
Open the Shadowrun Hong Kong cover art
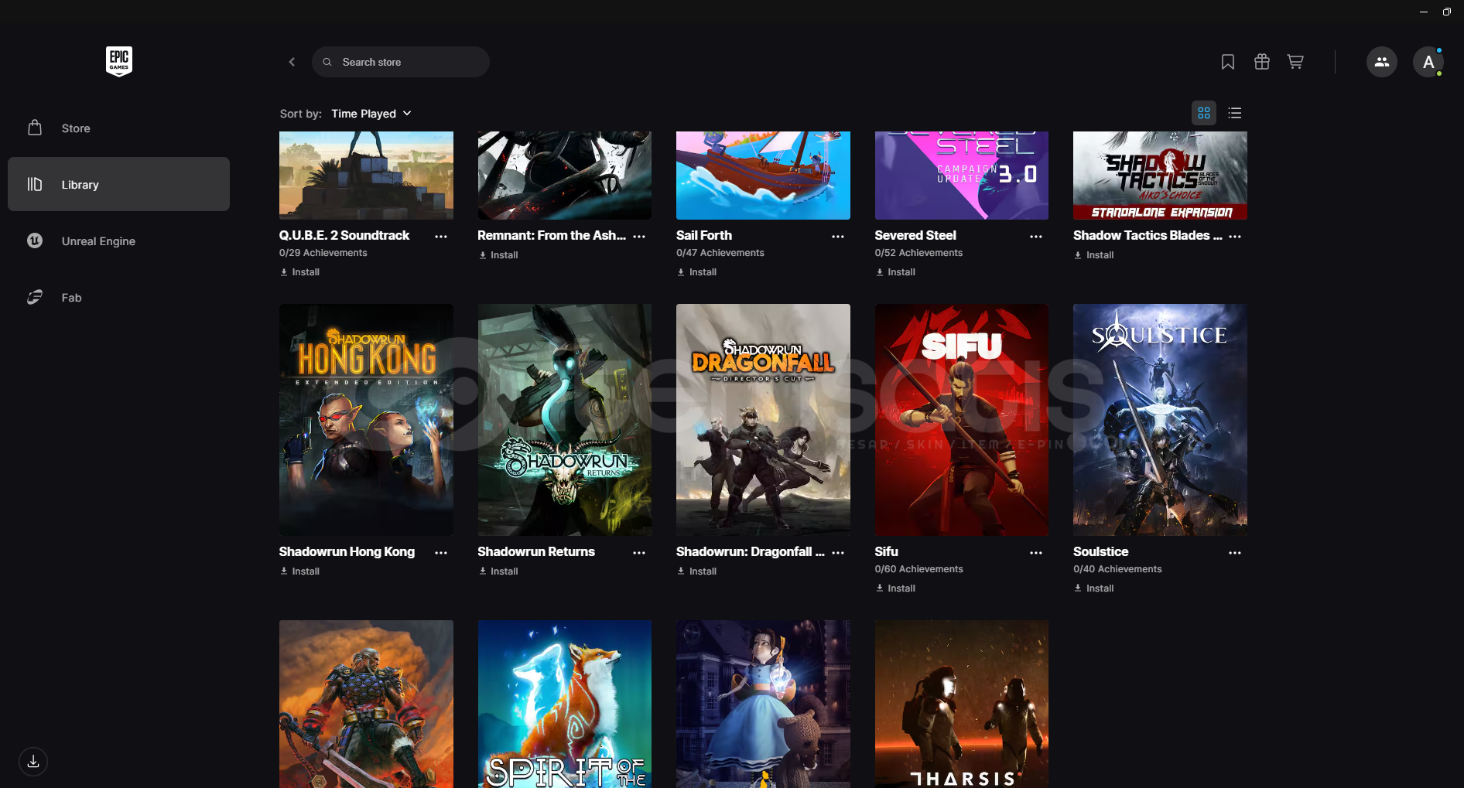coord(366,420)
